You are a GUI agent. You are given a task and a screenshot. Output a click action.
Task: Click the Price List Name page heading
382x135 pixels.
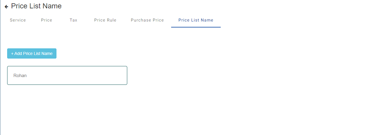tap(36, 6)
